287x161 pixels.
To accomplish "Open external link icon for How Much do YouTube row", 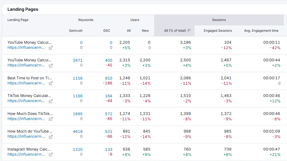I will pos(51,137).
